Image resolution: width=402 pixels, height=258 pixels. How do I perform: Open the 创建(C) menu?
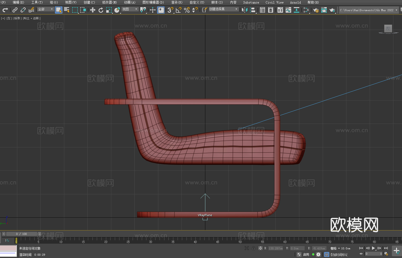89,2
